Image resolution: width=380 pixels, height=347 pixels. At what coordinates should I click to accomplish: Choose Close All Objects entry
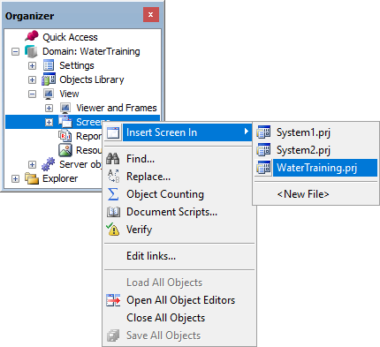tap(179, 318)
